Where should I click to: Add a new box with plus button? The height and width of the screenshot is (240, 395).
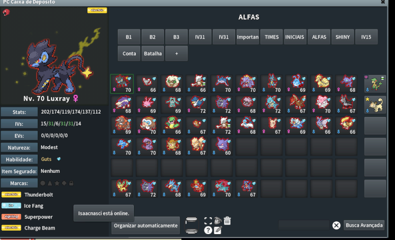click(176, 53)
